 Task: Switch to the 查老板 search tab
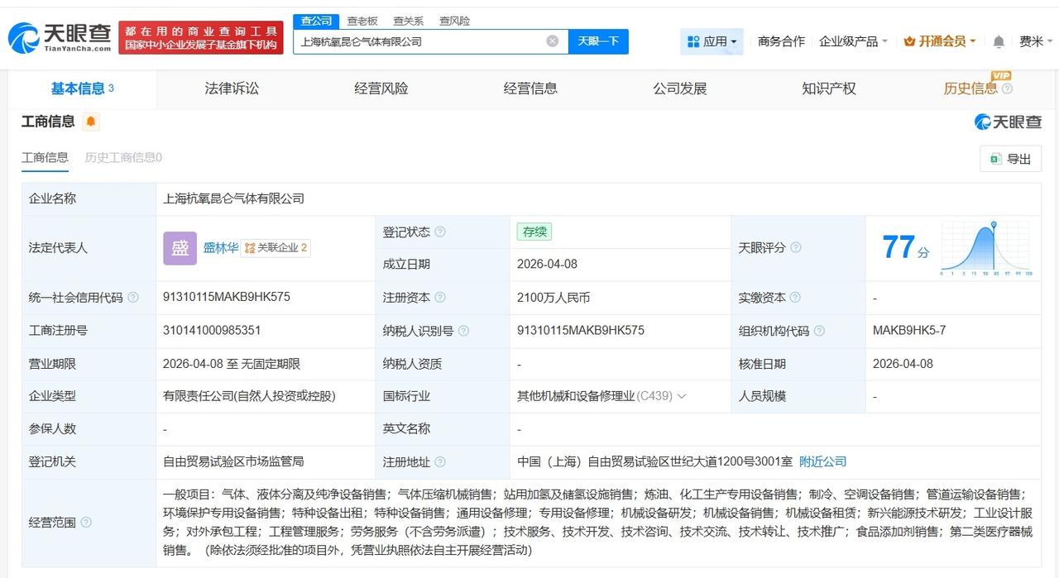click(x=362, y=21)
